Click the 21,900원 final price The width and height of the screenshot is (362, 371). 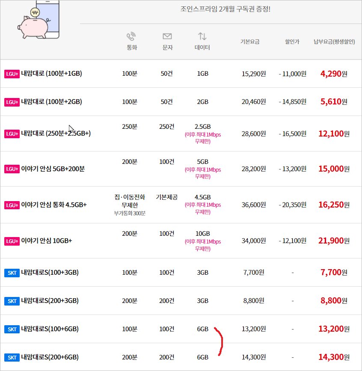[334, 241]
